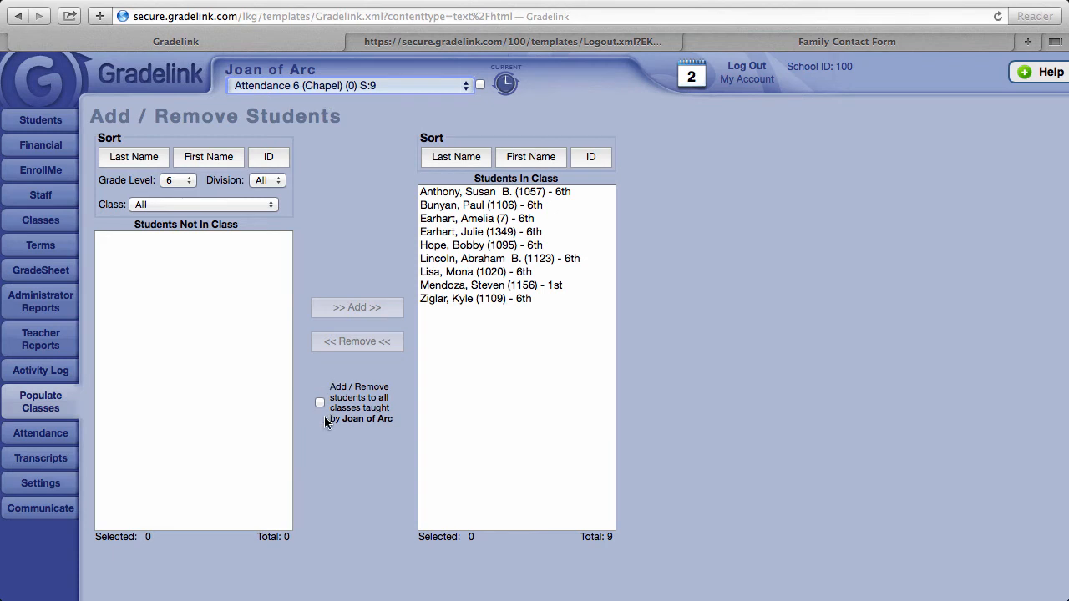Click the browser forward arrow
This screenshot has height=601, width=1069.
pyautogui.click(x=39, y=16)
